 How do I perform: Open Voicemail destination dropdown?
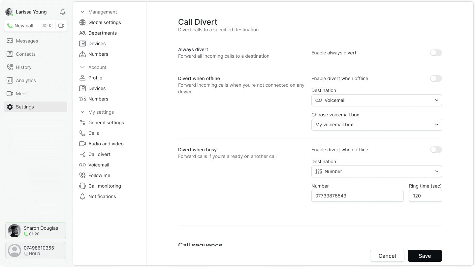tap(376, 100)
